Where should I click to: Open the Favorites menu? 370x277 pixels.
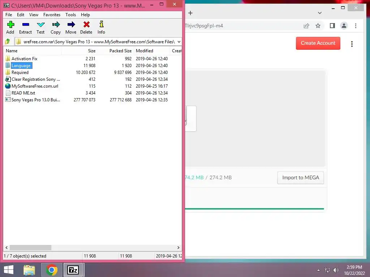tap(52, 14)
